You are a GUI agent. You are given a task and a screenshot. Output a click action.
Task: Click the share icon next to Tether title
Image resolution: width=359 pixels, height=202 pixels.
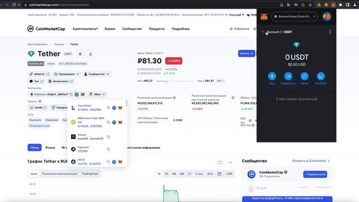click(x=90, y=54)
